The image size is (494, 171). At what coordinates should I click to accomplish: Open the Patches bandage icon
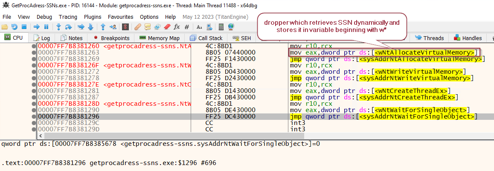coord(138,27)
